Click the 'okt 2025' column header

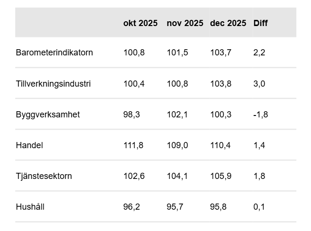[140, 23]
